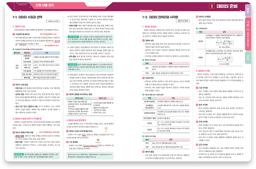
Task: Click the 'Q3(제3사분위수)' table cell
Action: (149, 113)
